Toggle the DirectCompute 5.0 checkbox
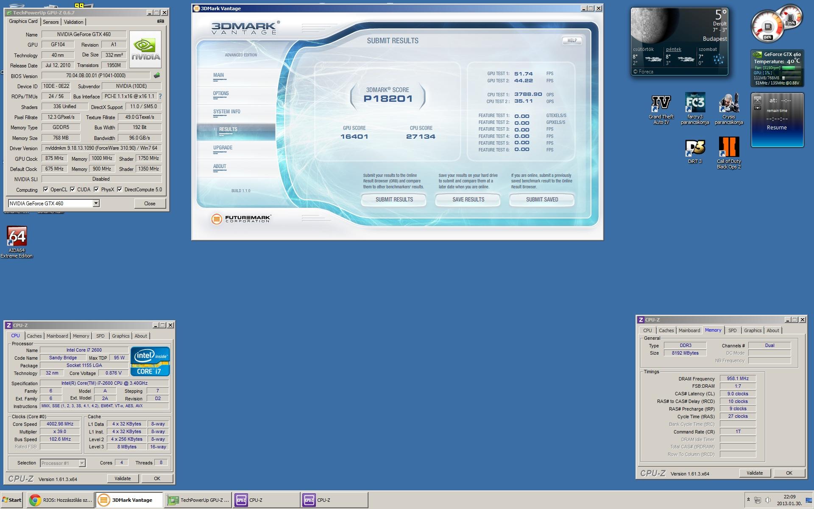 click(120, 190)
